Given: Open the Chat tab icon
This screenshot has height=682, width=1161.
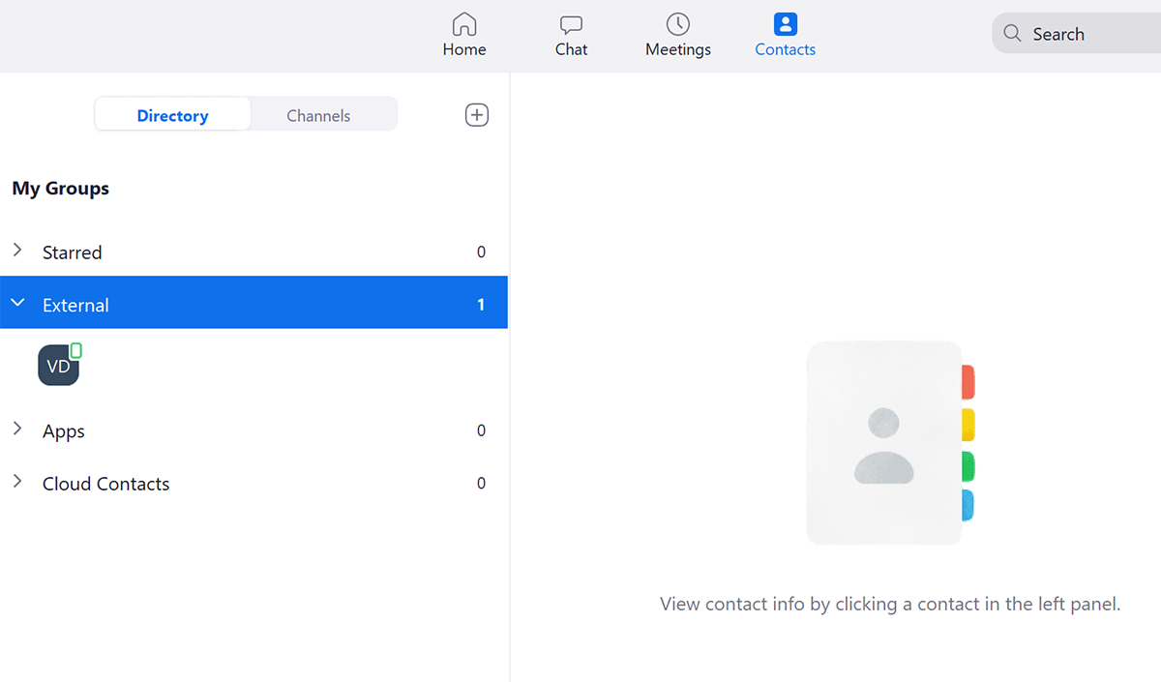Looking at the screenshot, I should (x=571, y=24).
